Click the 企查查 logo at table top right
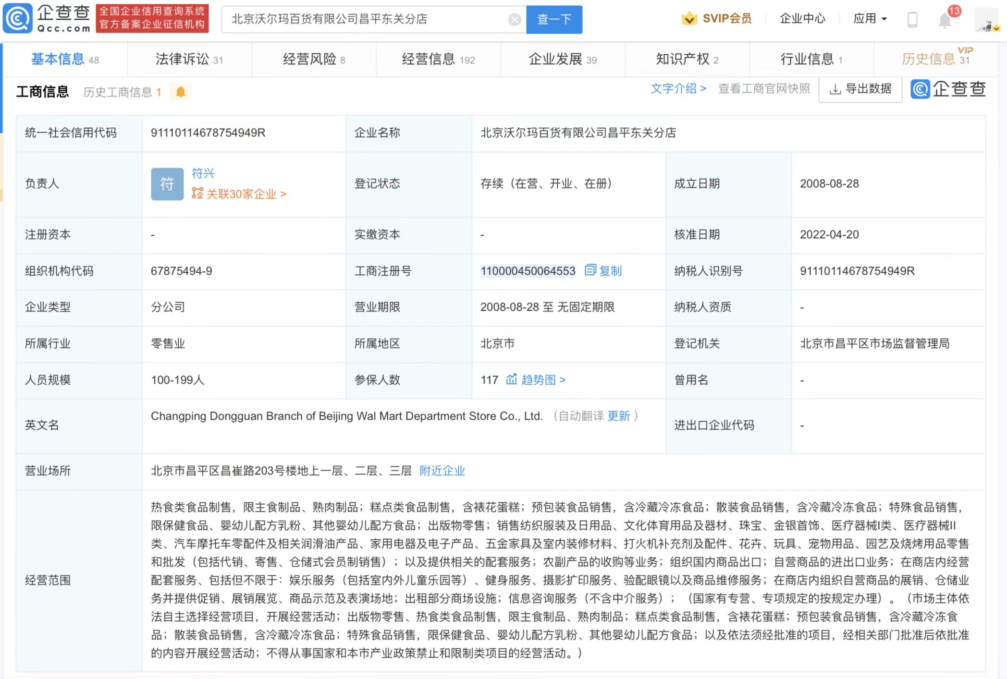Screen dimensions: 1007x679 (x=948, y=89)
